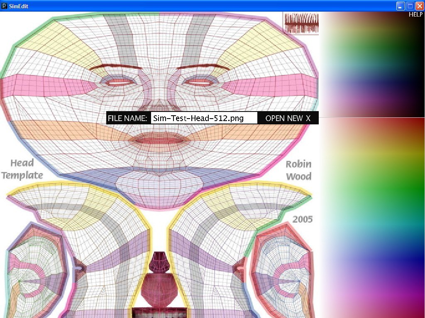Close the SimEdit window
The image size is (425, 318).
(x=420, y=6)
